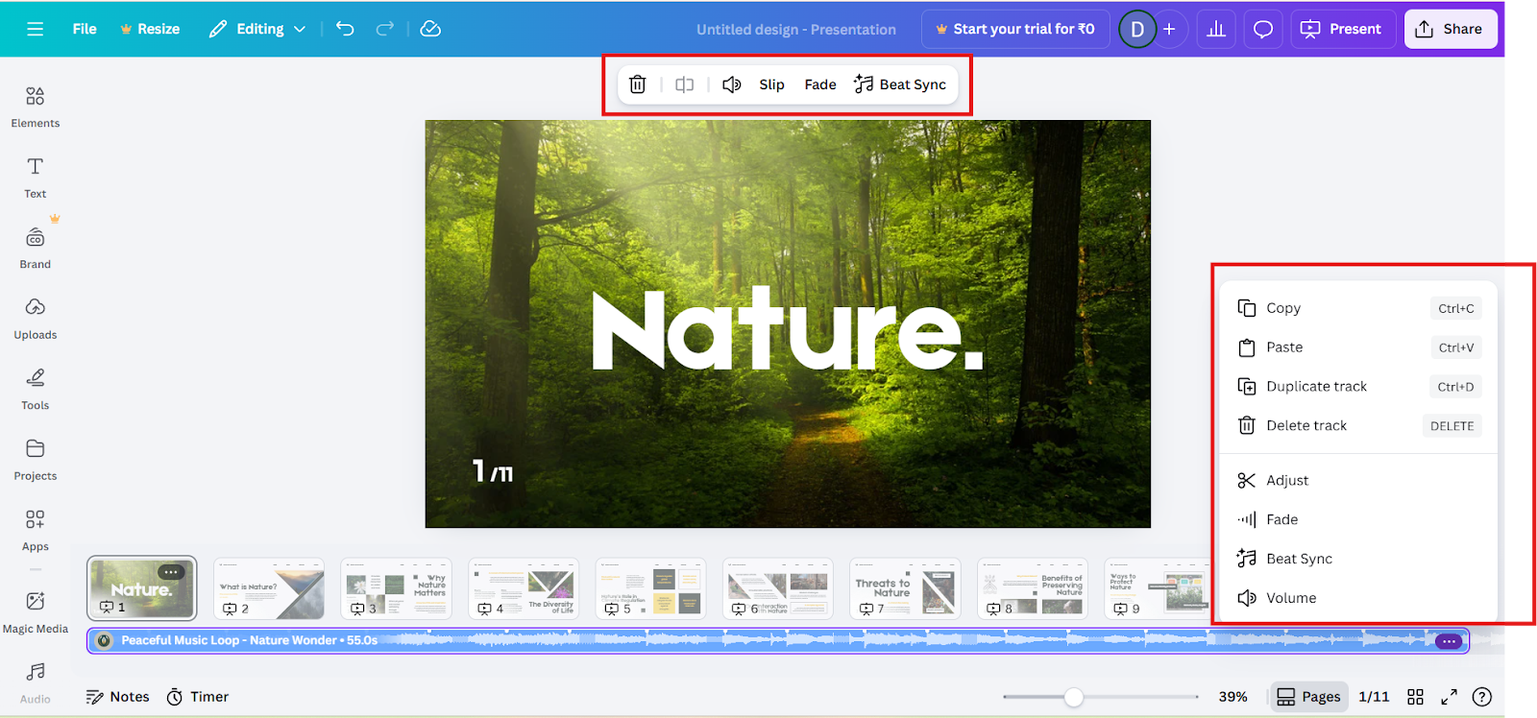Delete audio track using trash icon
The width and height of the screenshot is (1537, 718).
[x=638, y=84]
